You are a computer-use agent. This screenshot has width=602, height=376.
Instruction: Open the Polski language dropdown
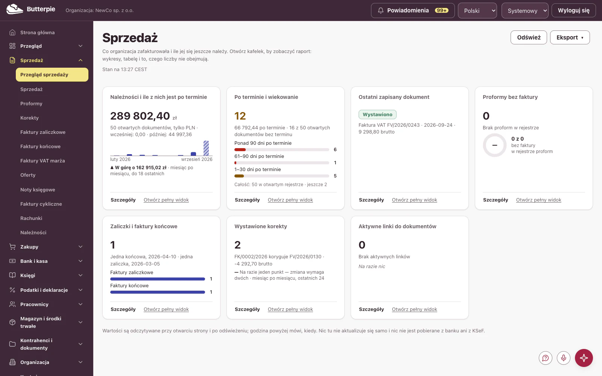coord(477,11)
